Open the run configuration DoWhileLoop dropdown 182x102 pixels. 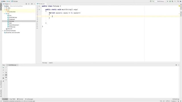pyautogui.click(x=161, y=1)
